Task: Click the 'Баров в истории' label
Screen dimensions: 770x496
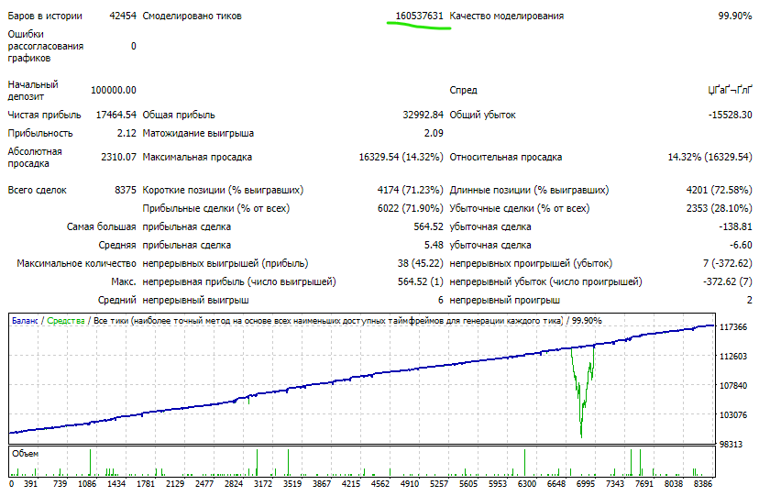Action: (45, 16)
